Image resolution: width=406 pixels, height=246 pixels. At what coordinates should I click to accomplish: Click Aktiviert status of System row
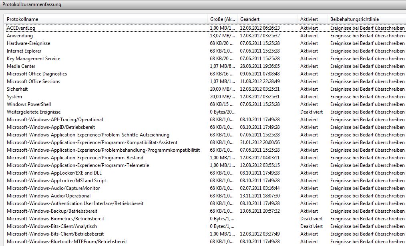[309, 97]
